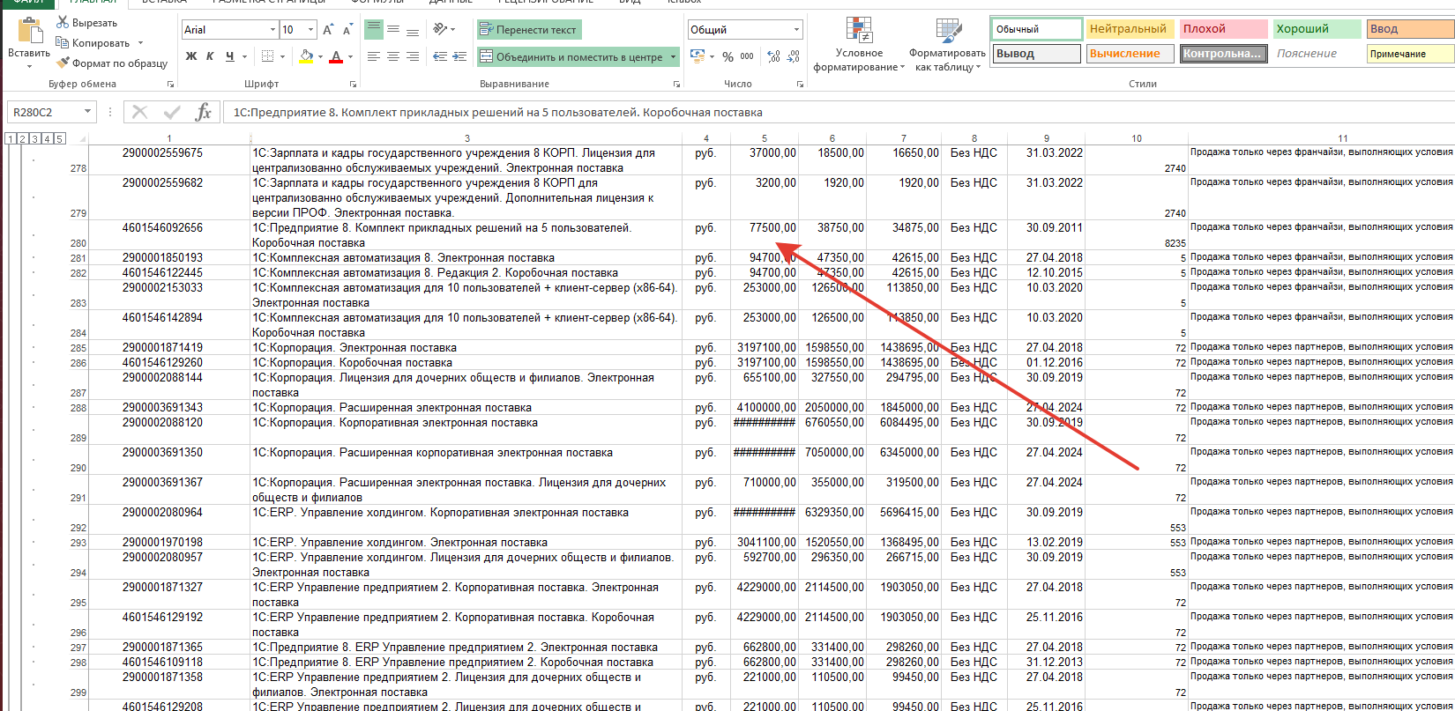Apply the percent style format
1455x711 pixels.
(x=727, y=56)
